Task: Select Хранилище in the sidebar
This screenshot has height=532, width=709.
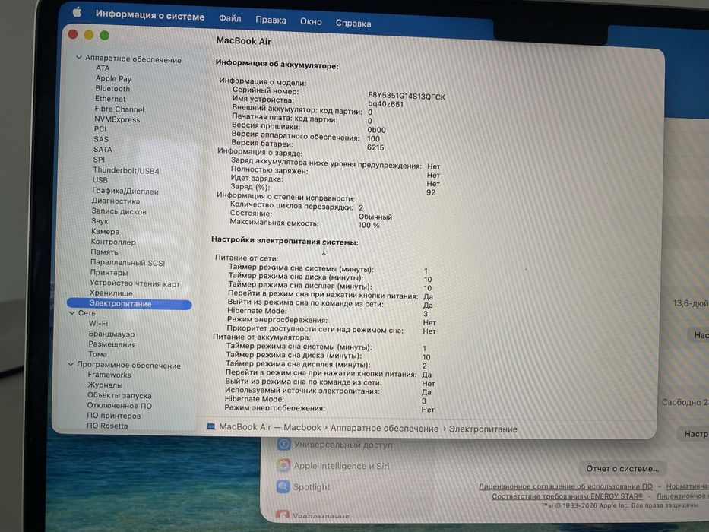Action: (x=111, y=293)
